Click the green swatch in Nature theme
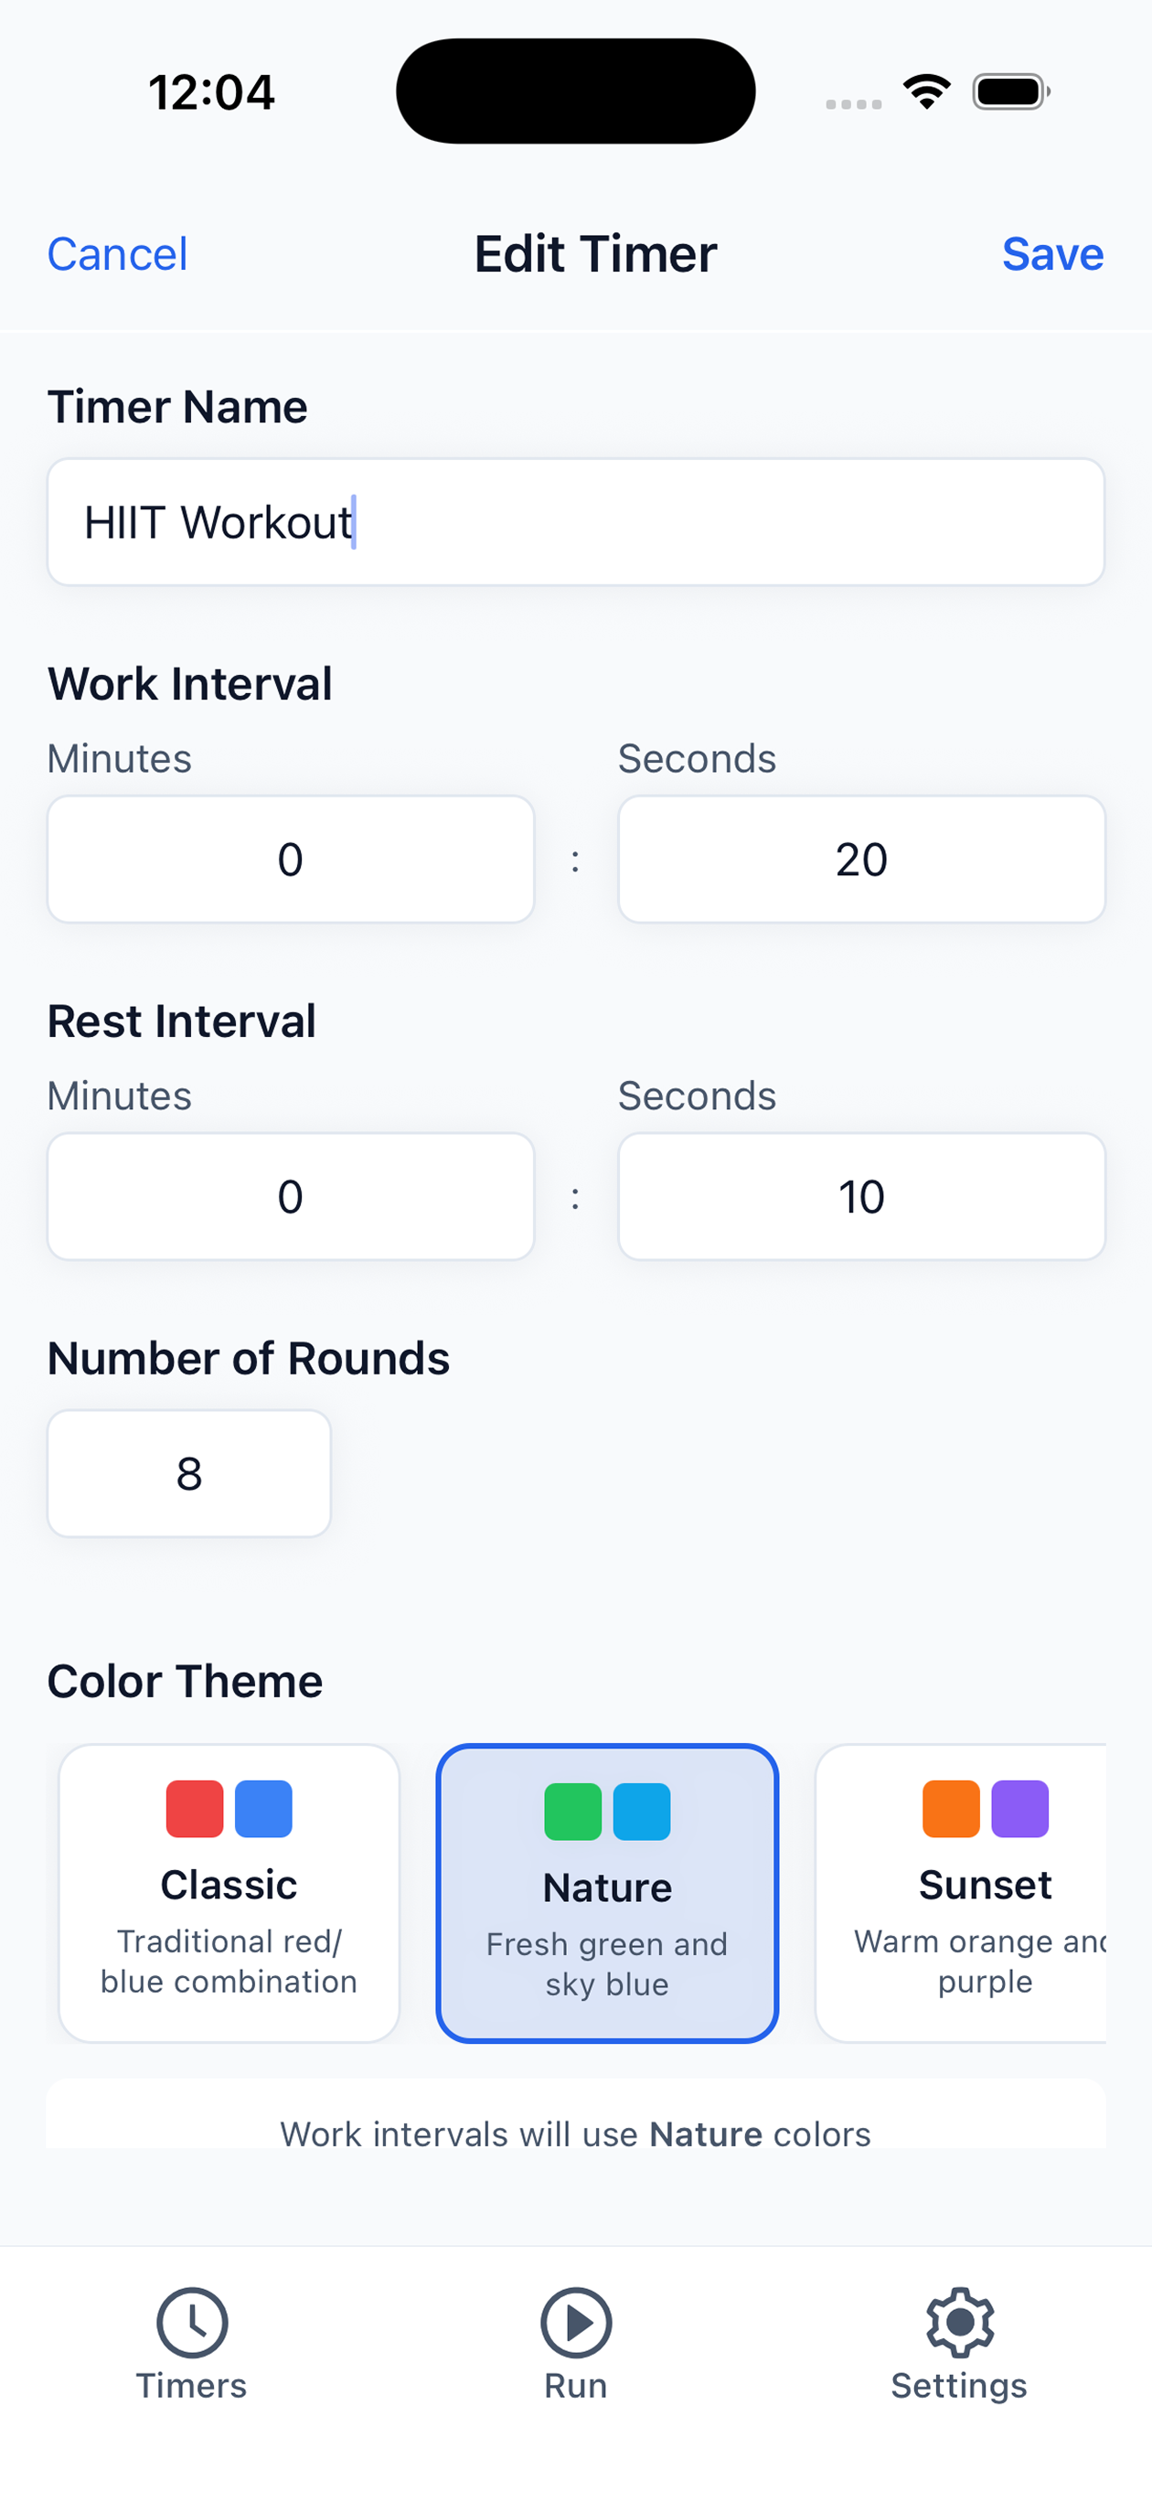Viewport: 1152px width, 2502px height. (573, 1812)
